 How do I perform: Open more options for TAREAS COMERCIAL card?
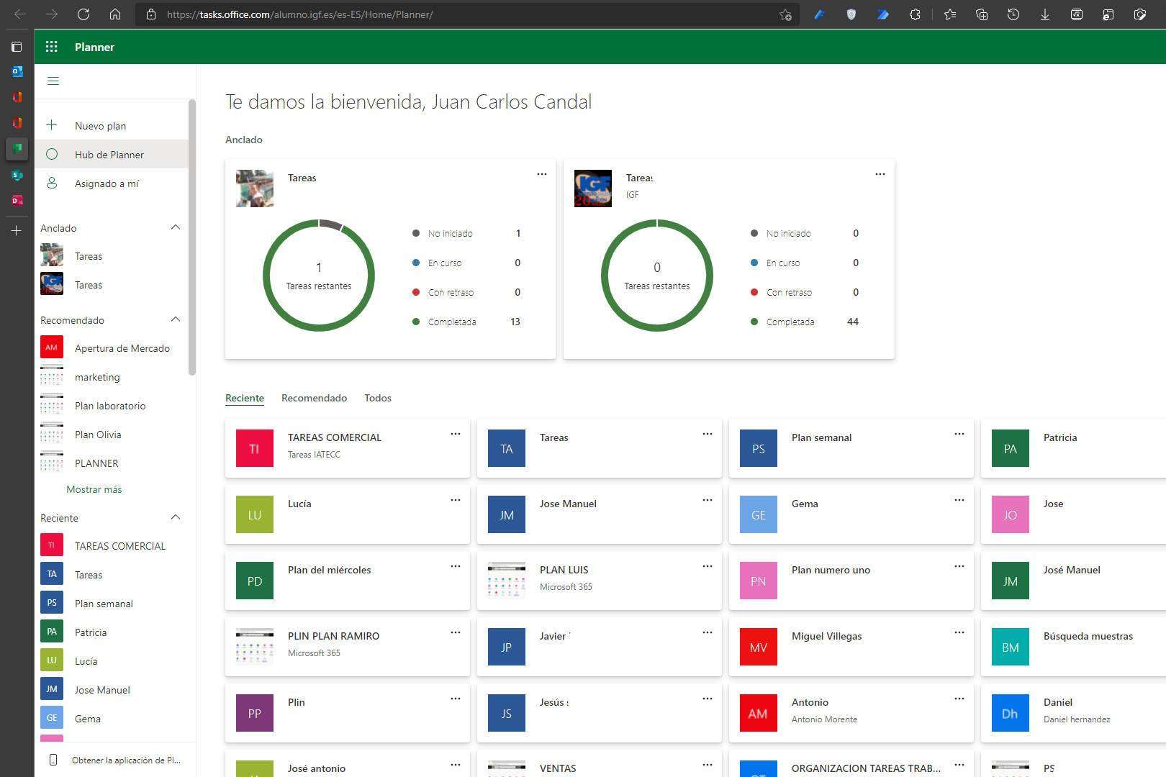tap(455, 434)
